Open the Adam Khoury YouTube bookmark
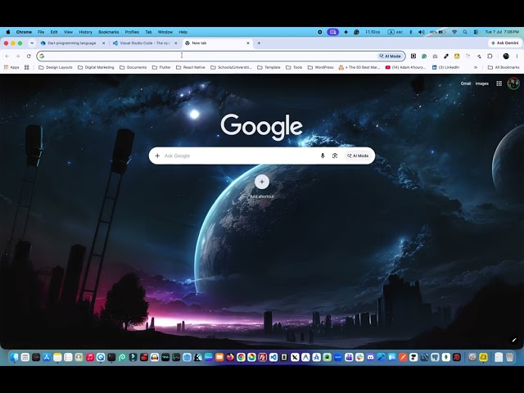The width and height of the screenshot is (524, 393). (x=405, y=67)
